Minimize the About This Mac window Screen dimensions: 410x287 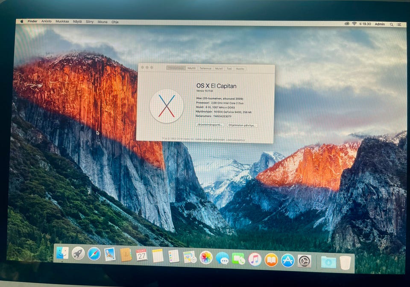(147, 67)
